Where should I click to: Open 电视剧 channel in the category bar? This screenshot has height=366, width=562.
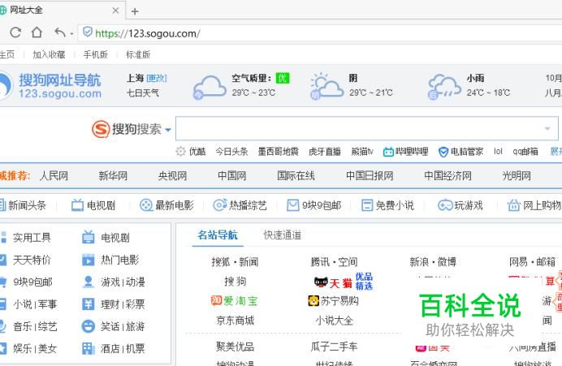tap(93, 205)
